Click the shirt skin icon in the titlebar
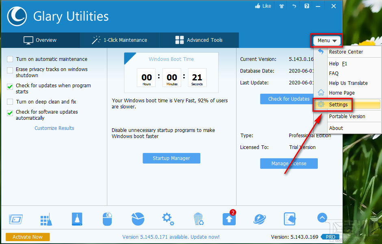 (281, 6)
